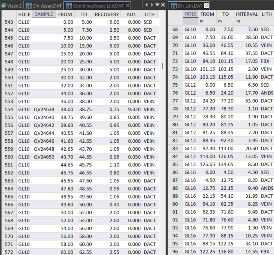Image resolution: width=274 pixels, height=255 pixels.
Task: Select the SAMPLE column header
Action: tap(44, 14)
